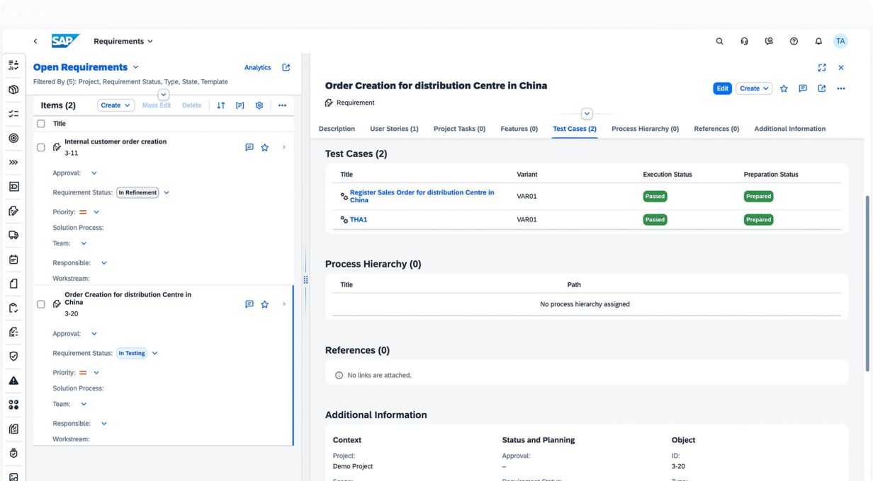
Task: Click the search icon in the top header
Action: point(719,41)
